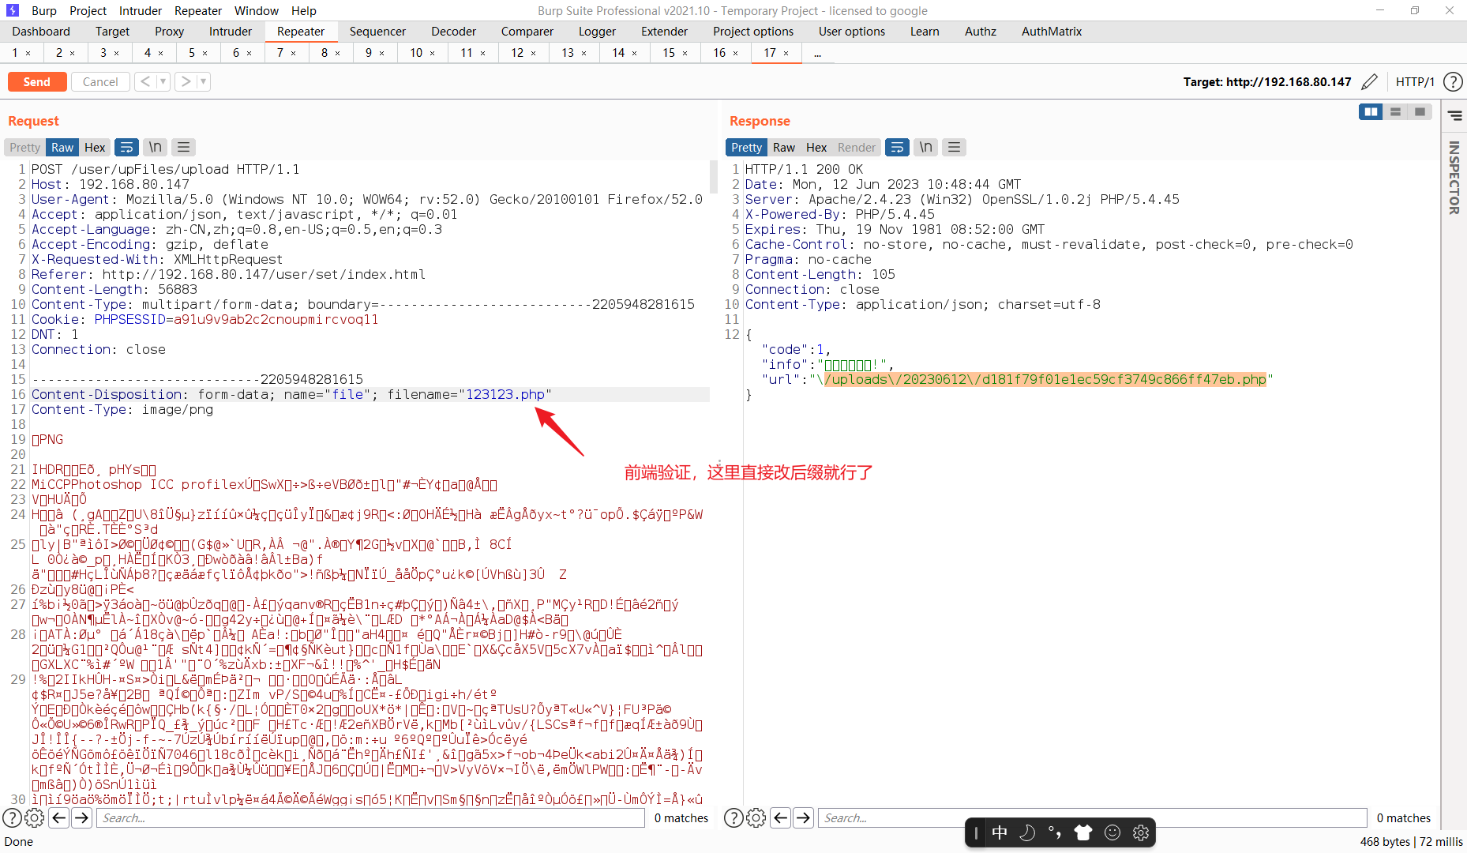1467x853 pixels.
Task: Open the HTTP/1 protocol dropdown
Action: click(1415, 81)
